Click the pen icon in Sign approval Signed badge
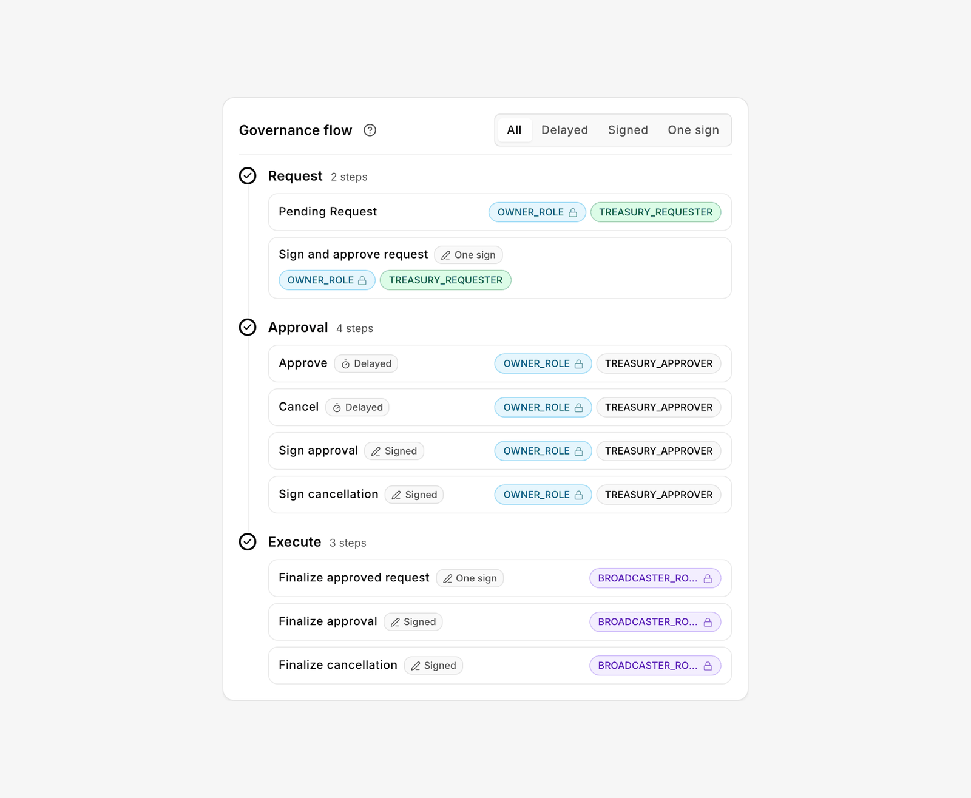 [376, 451]
